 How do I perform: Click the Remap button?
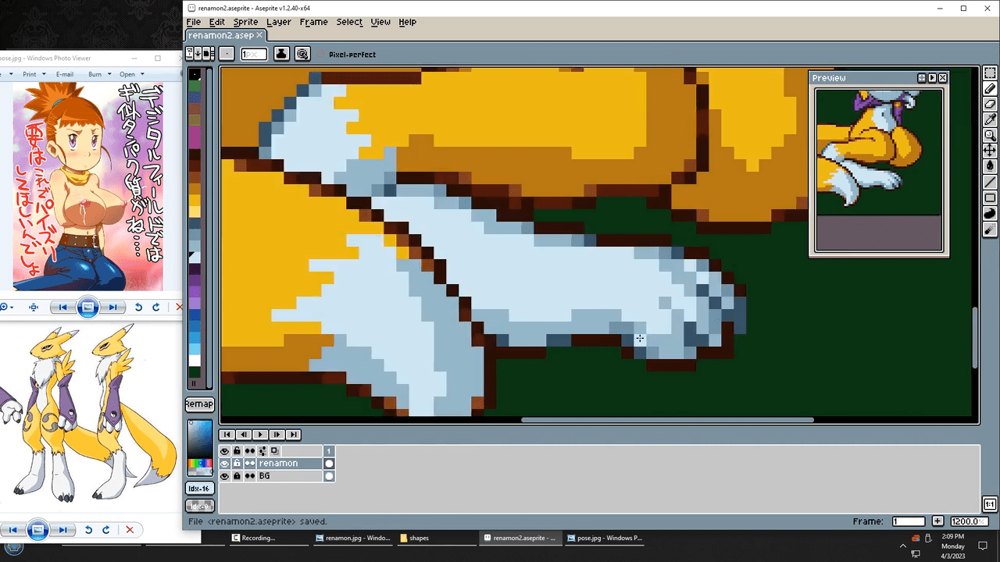click(199, 404)
